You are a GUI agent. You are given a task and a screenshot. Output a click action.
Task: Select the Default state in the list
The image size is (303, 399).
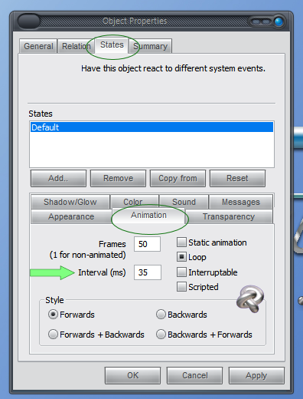[151, 127]
